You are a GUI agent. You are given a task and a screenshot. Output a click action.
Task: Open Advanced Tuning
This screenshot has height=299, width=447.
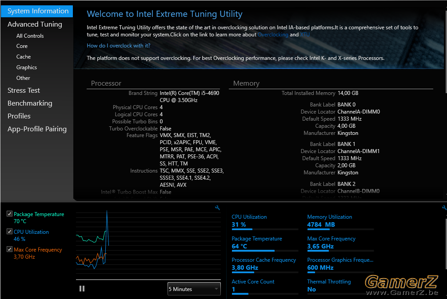click(35, 24)
